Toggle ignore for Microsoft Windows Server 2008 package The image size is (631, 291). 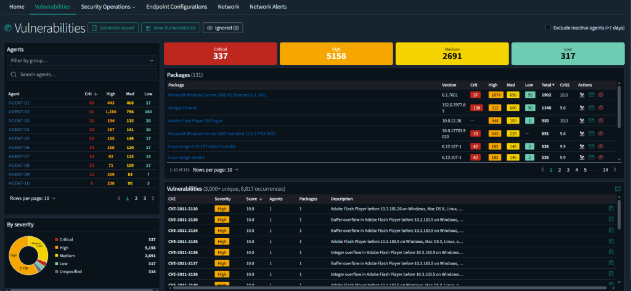tap(601, 95)
